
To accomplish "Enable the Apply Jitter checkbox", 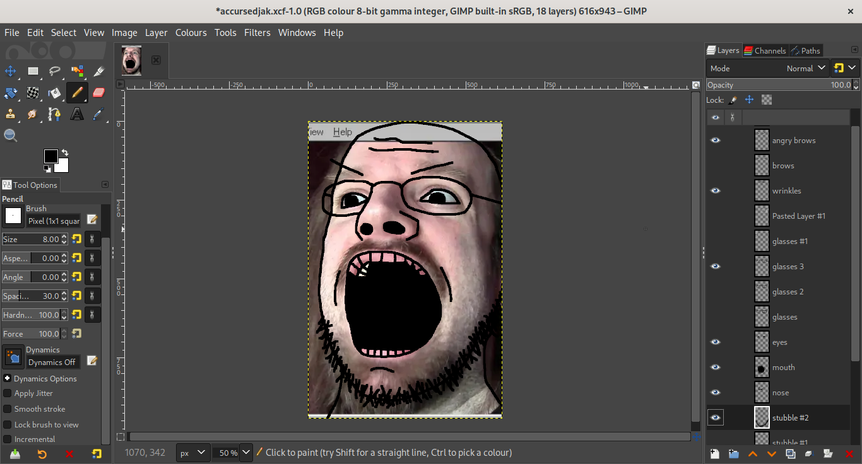I will [x=8, y=393].
